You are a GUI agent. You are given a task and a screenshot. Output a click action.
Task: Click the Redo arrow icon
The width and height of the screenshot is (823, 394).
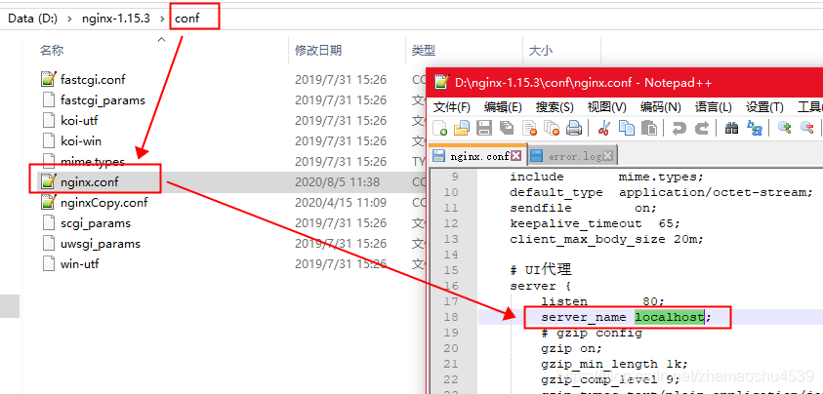click(x=702, y=128)
